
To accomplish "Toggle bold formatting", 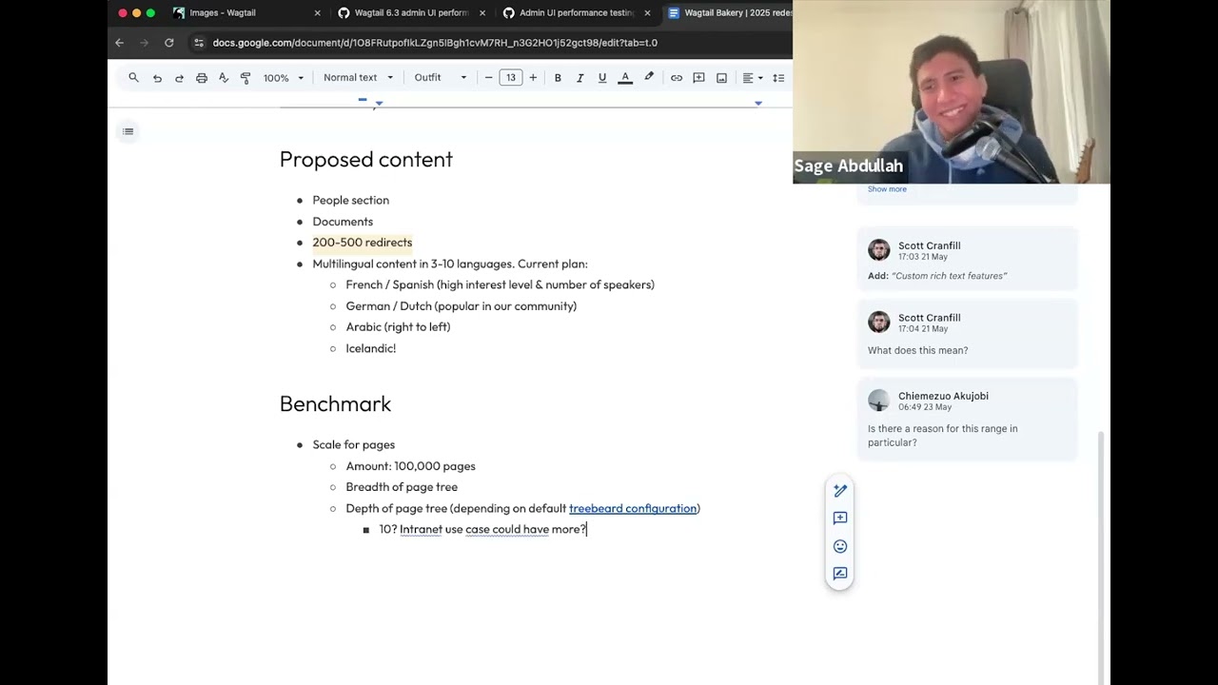I will (x=558, y=78).
